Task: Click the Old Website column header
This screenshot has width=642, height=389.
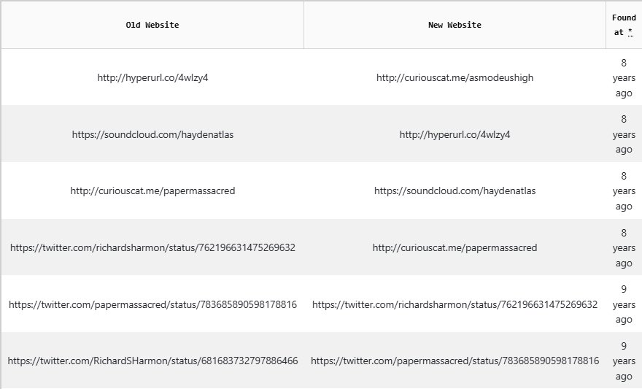Action: 152,25
